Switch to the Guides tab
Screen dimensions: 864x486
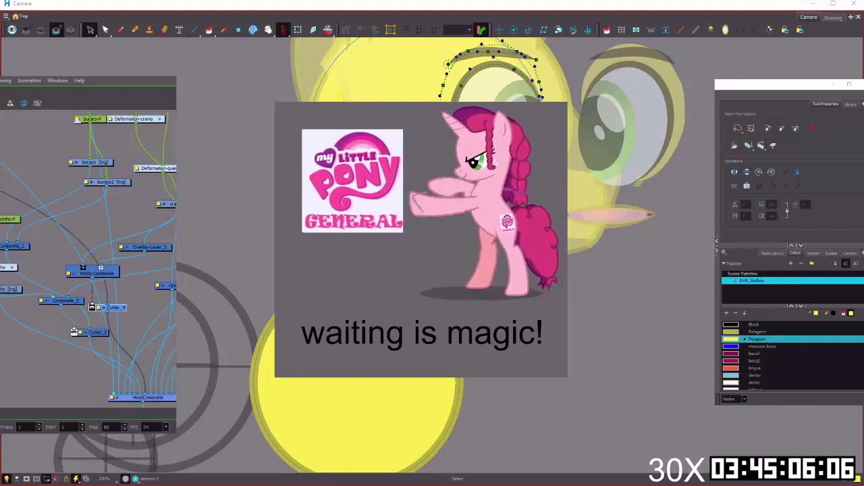coord(832,253)
